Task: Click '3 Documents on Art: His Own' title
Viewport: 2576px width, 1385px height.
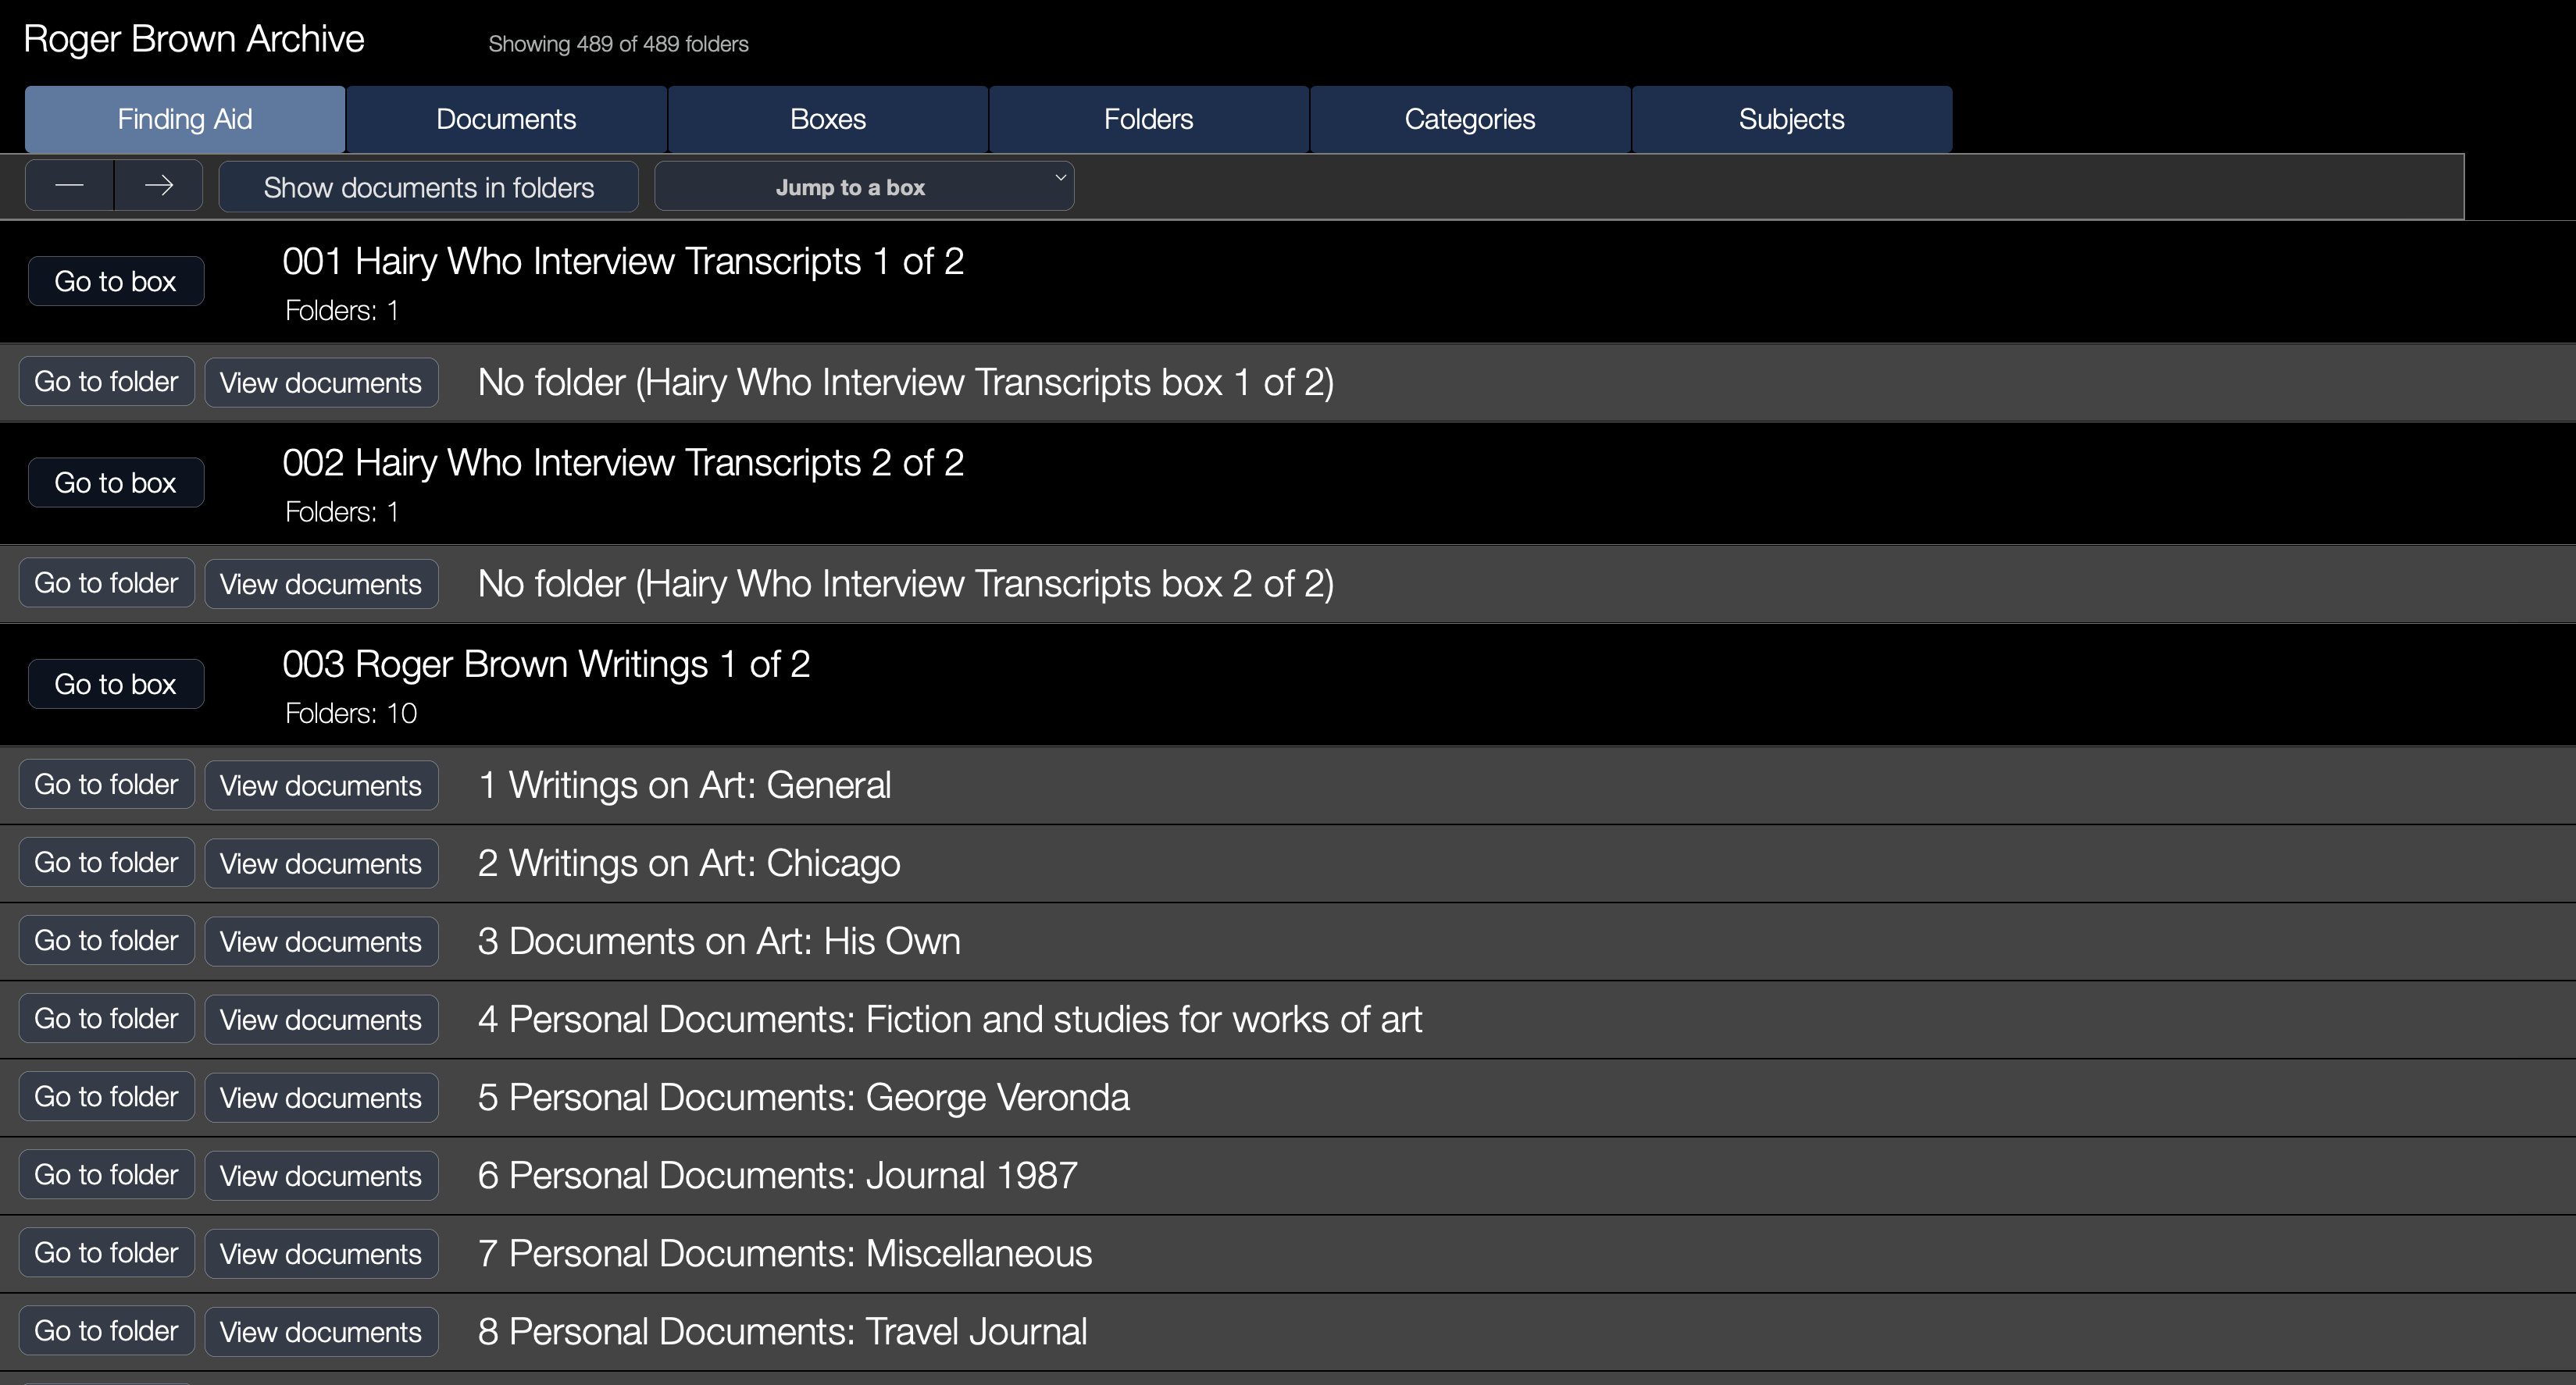Action: (719, 942)
